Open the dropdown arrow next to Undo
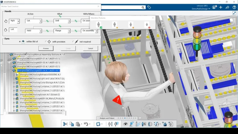The image size is (238, 134). click(90, 124)
